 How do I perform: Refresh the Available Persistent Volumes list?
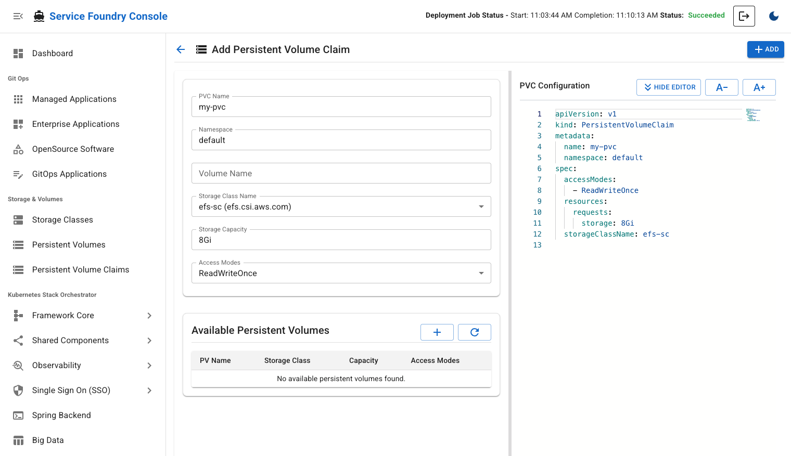[474, 332]
